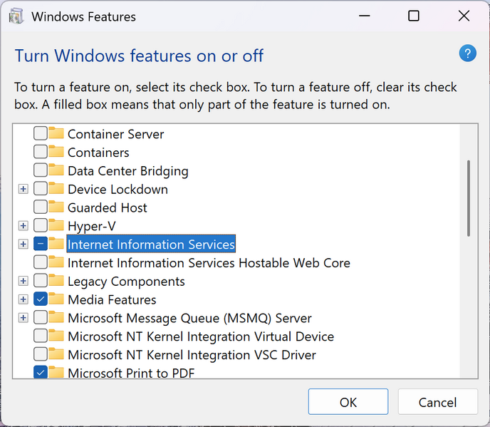
Task: Expand the Device Lockdown tree node
Action: click(23, 189)
